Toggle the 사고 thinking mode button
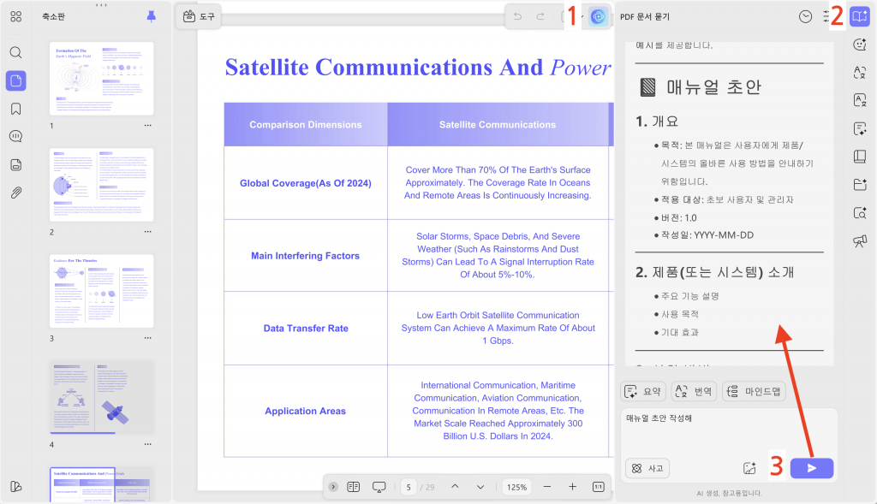 pos(647,469)
